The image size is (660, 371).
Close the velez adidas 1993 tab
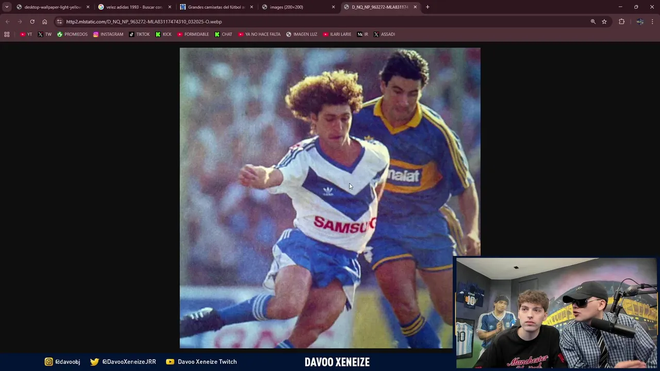click(170, 7)
